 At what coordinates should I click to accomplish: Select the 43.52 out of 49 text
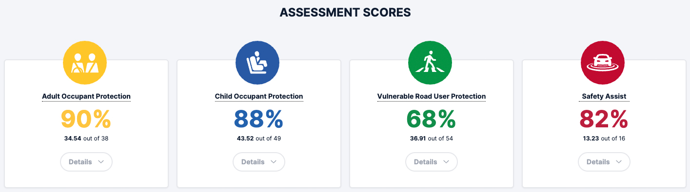(x=259, y=139)
